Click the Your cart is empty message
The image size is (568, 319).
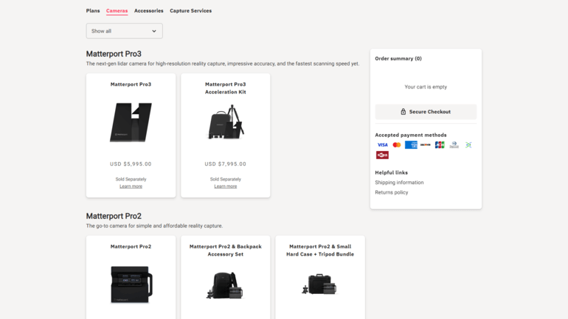tap(426, 87)
